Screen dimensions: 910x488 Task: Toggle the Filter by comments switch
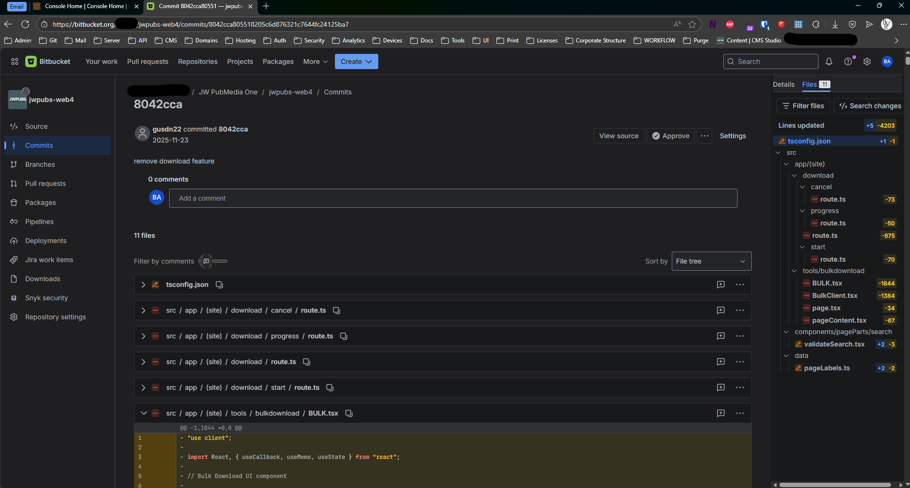pyautogui.click(x=213, y=261)
